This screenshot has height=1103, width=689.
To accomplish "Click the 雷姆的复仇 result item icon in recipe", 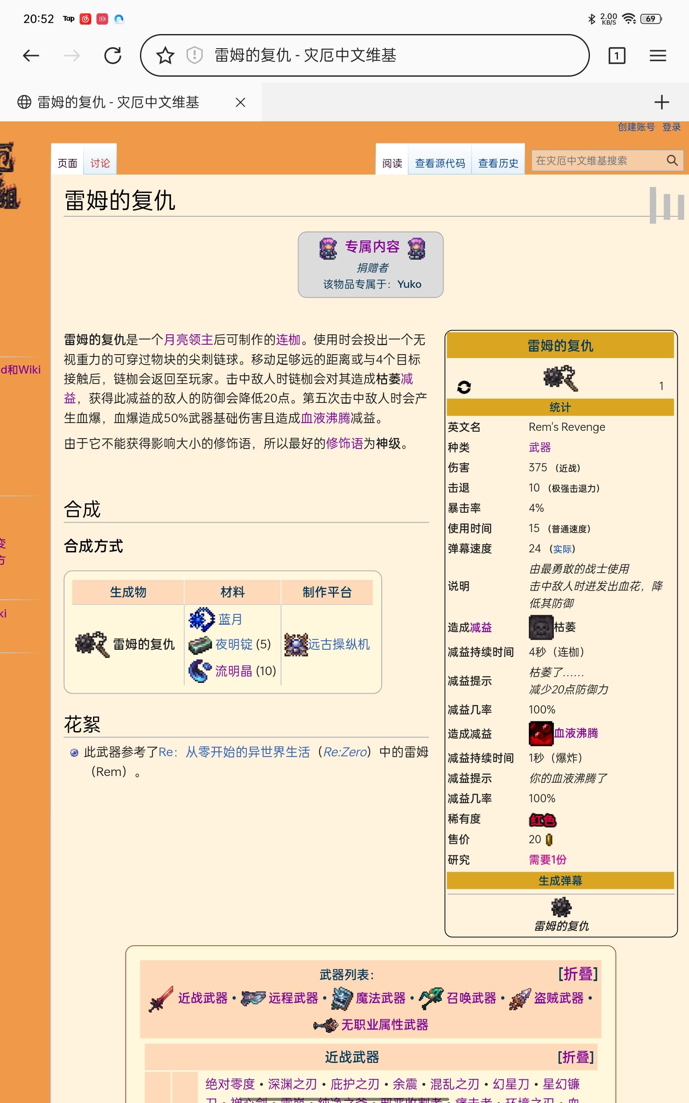I will coord(93,644).
